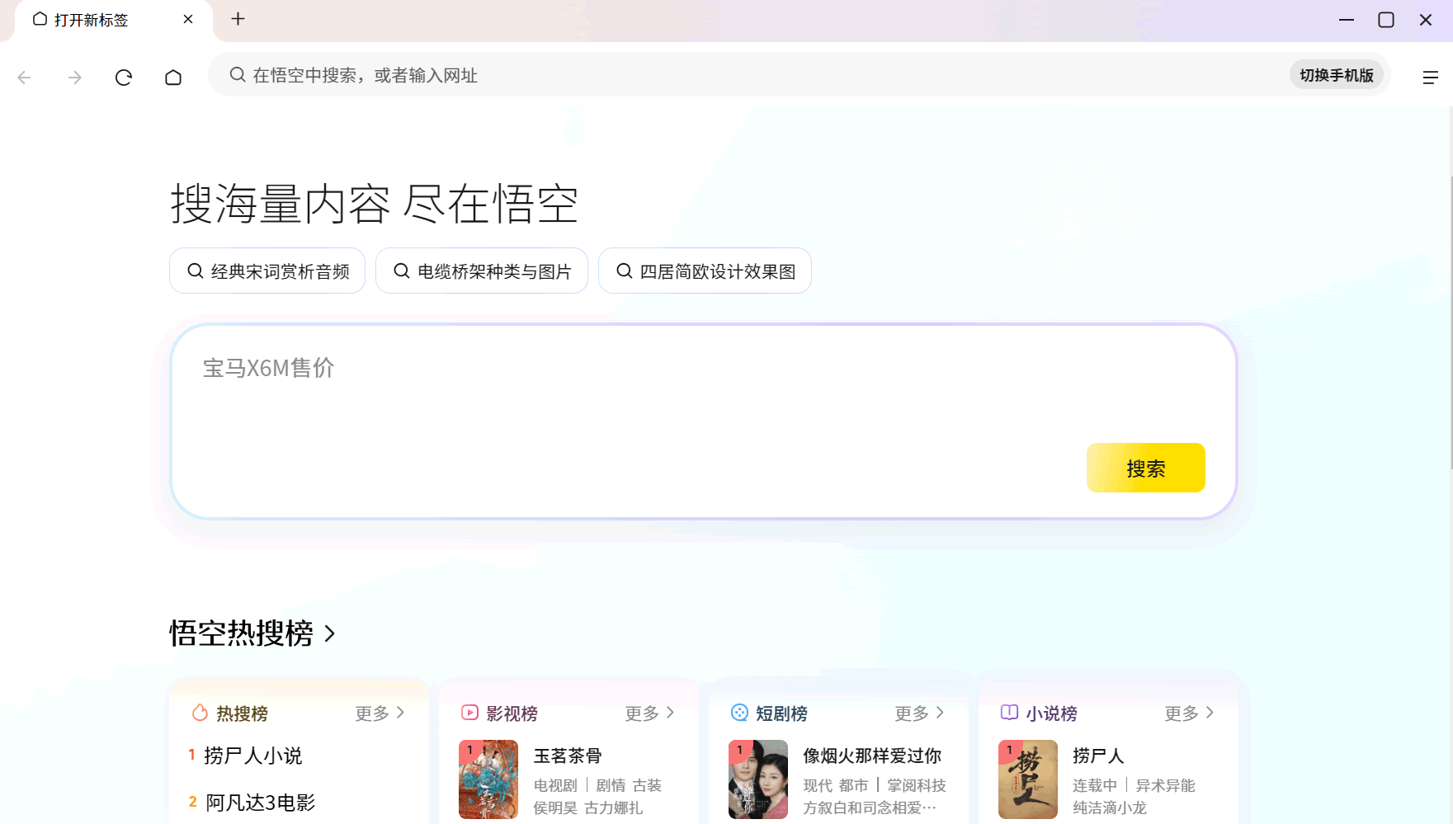Go to the home page icon
1453x824 pixels.
tap(173, 78)
